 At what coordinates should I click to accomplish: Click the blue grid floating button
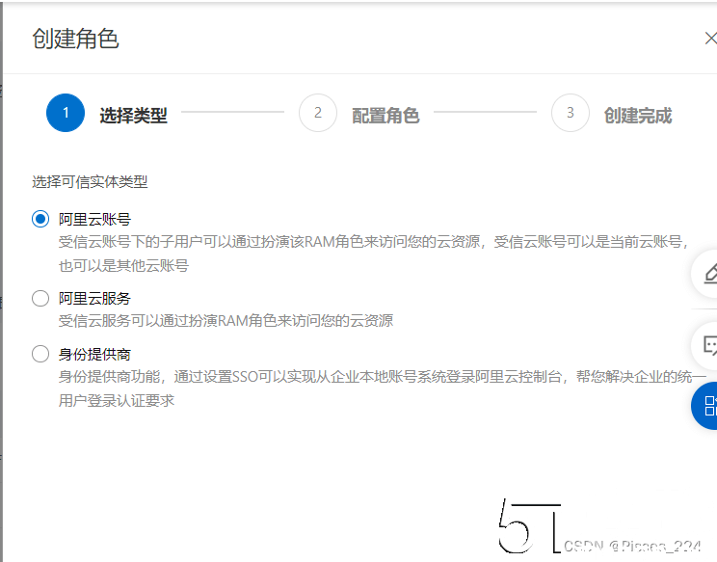(x=705, y=406)
